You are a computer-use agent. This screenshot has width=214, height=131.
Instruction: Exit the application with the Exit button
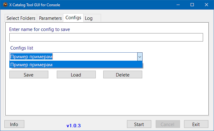[196, 124]
